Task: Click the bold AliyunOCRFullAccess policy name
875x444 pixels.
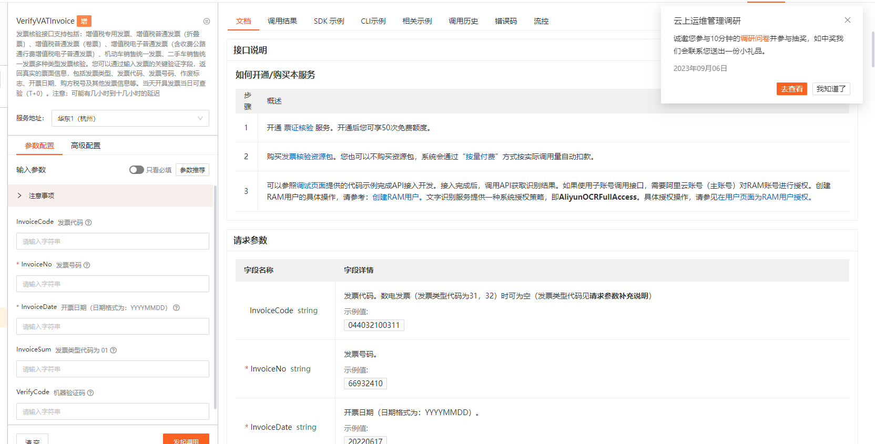Action: [598, 197]
